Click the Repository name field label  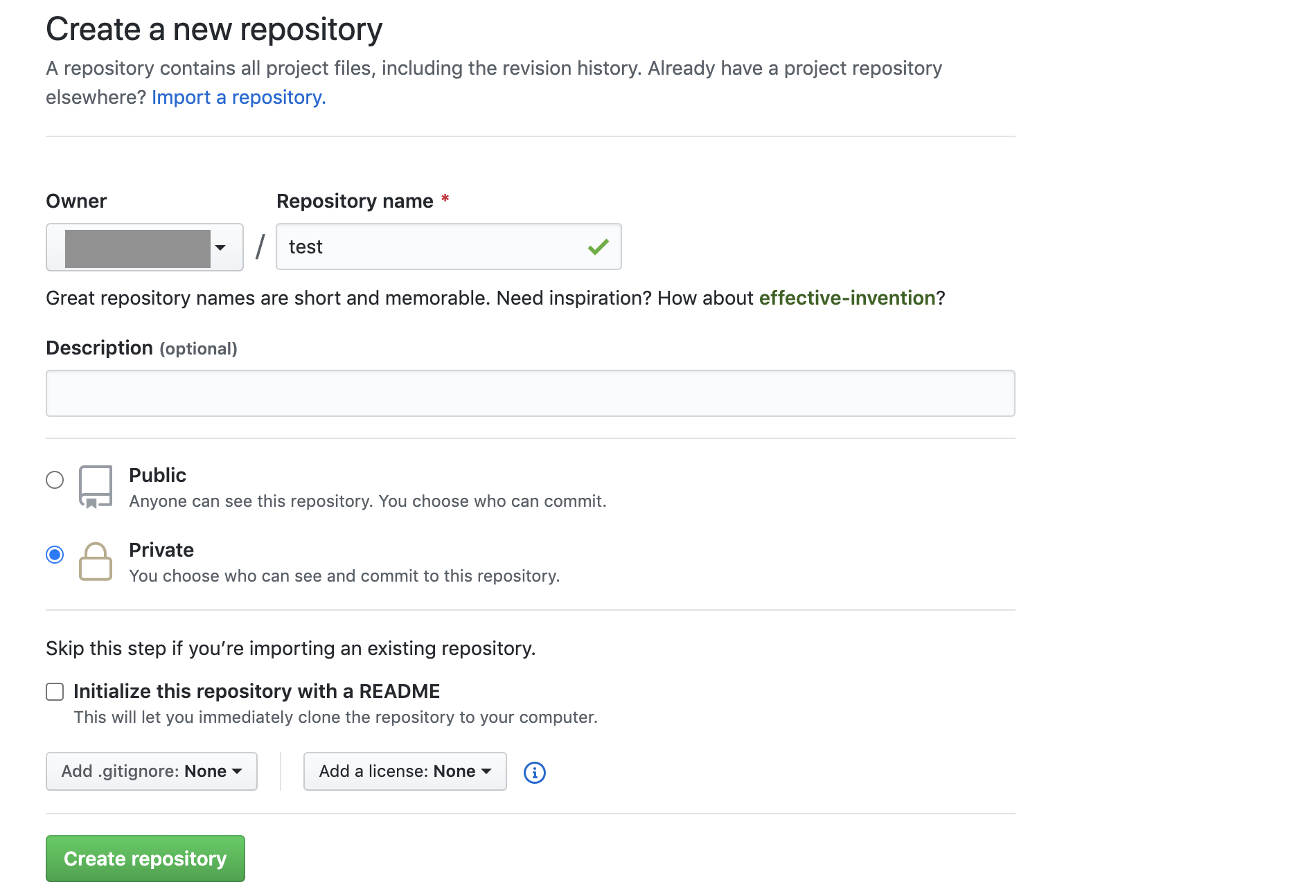355,201
